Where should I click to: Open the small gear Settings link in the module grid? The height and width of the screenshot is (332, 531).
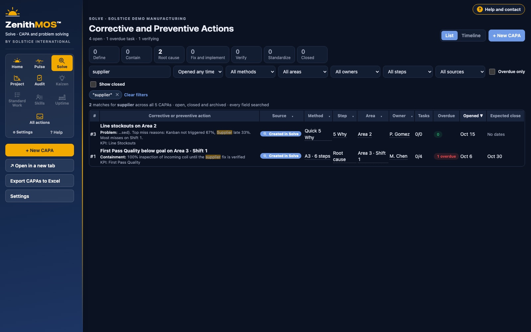23,132
